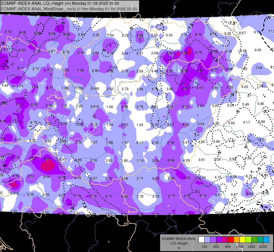This screenshot has width=274, height=252.
Task: Click the wind shear value 2.75
Action: pos(140,196)
